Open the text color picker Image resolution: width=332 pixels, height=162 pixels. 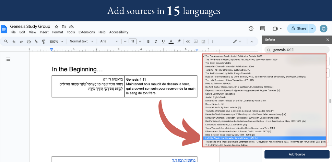click(x=171, y=41)
